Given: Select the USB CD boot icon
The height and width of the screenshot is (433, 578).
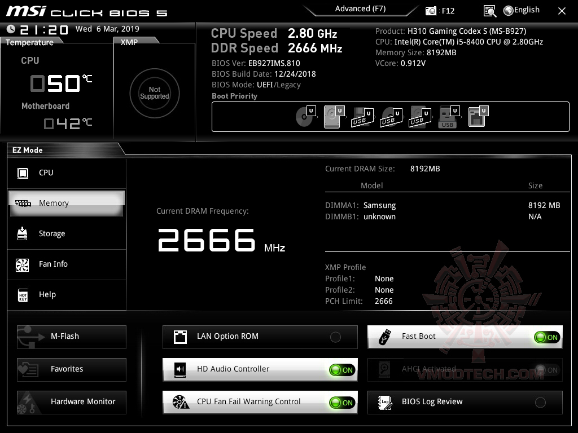Looking at the screenshot, I should point(391,117).
